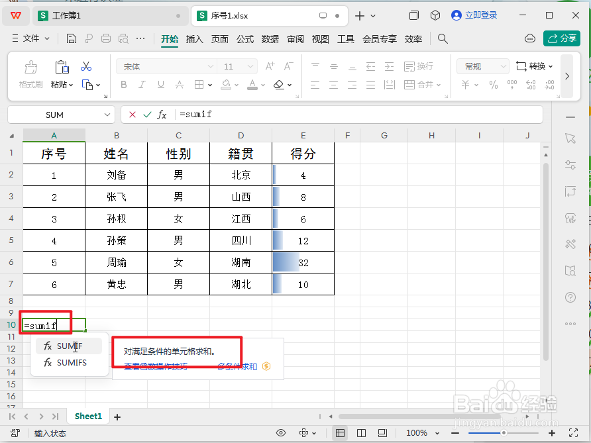Toggle the eye visibility icon in status bar
Image resolution: width=591 pixels, height=443 pixels.
[x=281, y=433]
